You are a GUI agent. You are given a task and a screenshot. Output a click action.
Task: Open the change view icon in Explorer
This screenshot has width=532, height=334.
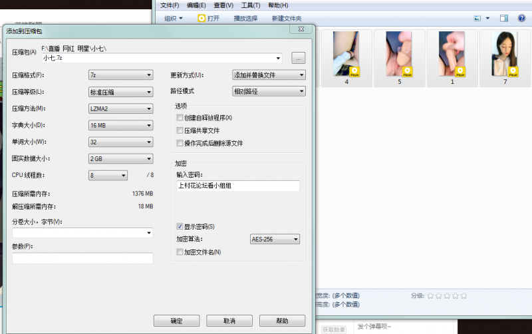coord(477,18)
